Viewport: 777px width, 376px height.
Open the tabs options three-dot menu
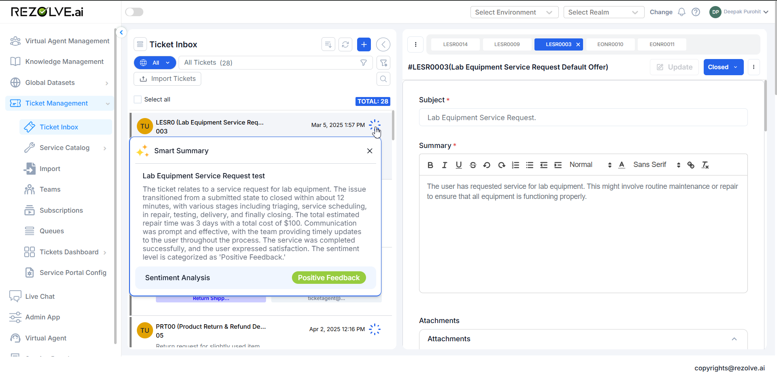pyautogui.click(x=415, y=44)
